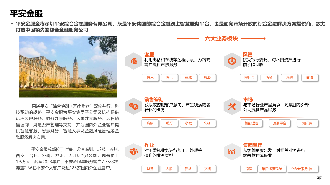Viewport: 330px width, 185px height.
Task: Click the 汽融 tag button
Action: click(x=289, y=78)
